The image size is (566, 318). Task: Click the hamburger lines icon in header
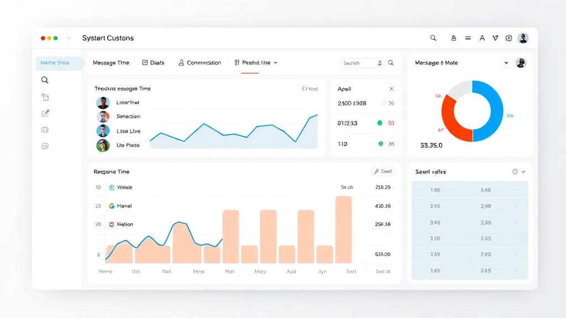click(468, 38)
